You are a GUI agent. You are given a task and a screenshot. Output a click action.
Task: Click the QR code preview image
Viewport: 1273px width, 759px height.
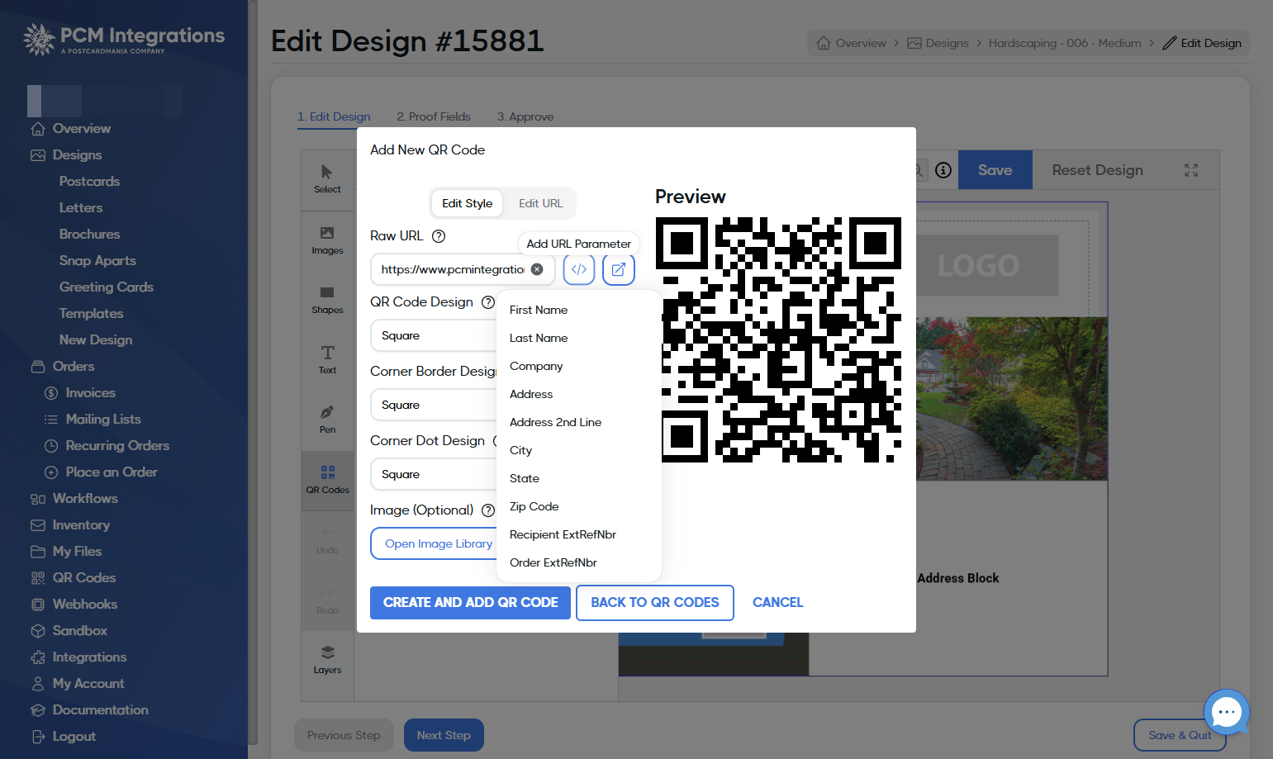click(778, 339)
